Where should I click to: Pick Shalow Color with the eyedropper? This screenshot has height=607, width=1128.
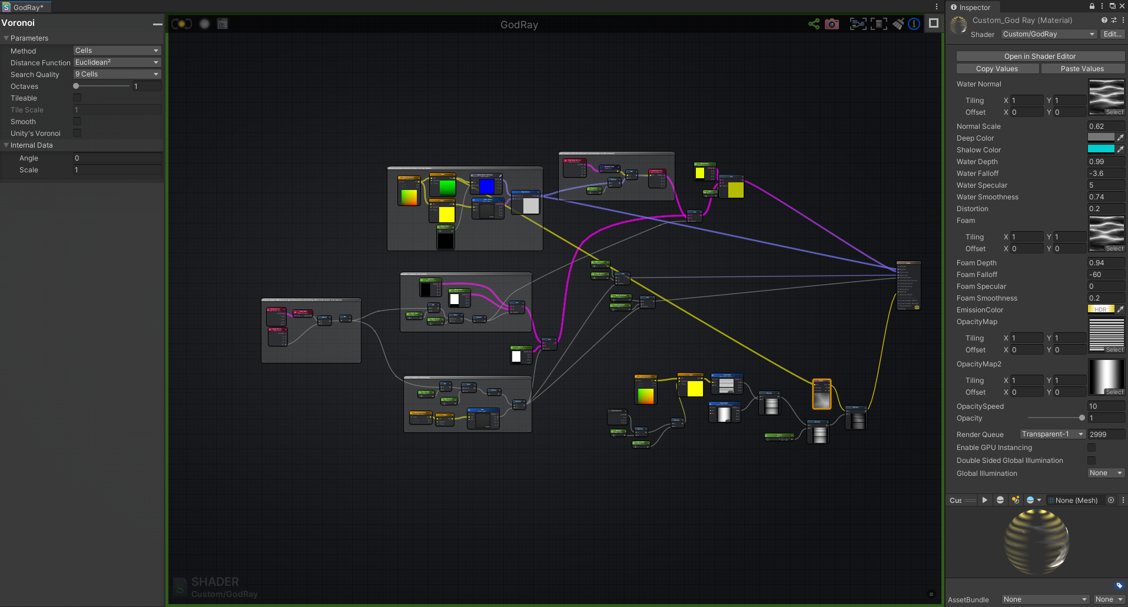[1120, 149]
